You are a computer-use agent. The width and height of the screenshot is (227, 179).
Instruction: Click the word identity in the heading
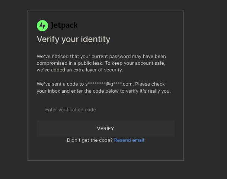[96, 39]
